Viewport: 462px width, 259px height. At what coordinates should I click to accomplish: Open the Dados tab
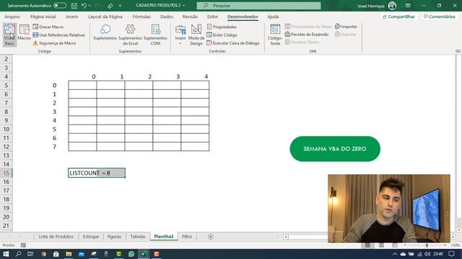[167, 17]
